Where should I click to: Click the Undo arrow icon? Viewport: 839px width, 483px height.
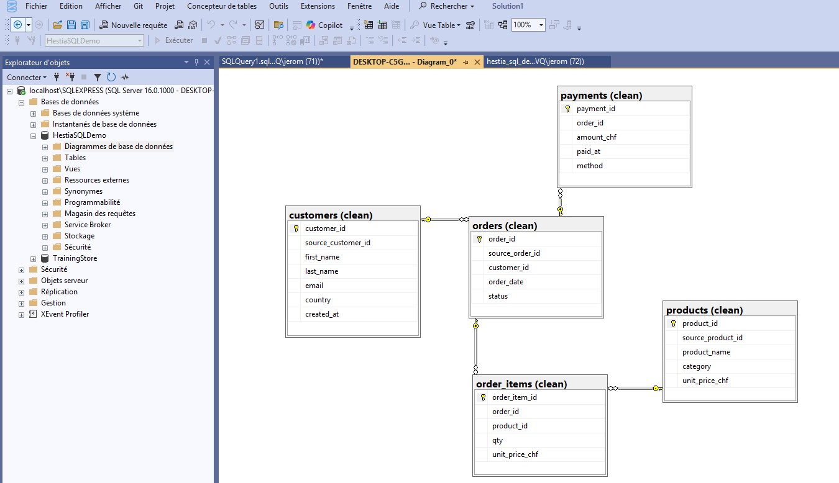(210, 25)
